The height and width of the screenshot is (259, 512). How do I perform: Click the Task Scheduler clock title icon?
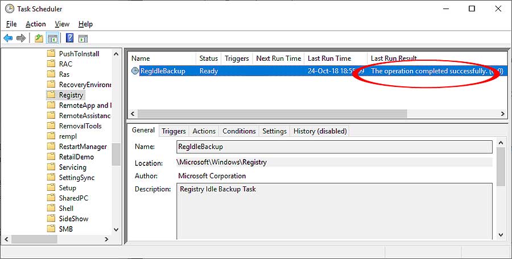10,9
